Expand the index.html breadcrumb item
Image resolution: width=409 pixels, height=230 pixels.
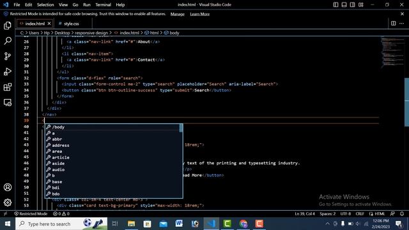[x=127, y=33]
